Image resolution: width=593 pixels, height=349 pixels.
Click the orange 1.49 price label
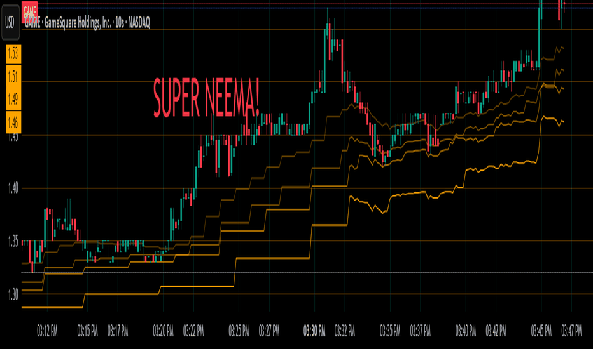click(x=13, y=99)
